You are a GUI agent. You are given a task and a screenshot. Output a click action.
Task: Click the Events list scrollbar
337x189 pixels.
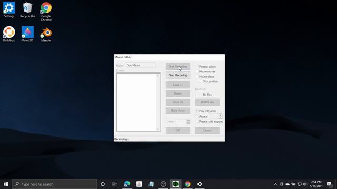pos(158,102)
